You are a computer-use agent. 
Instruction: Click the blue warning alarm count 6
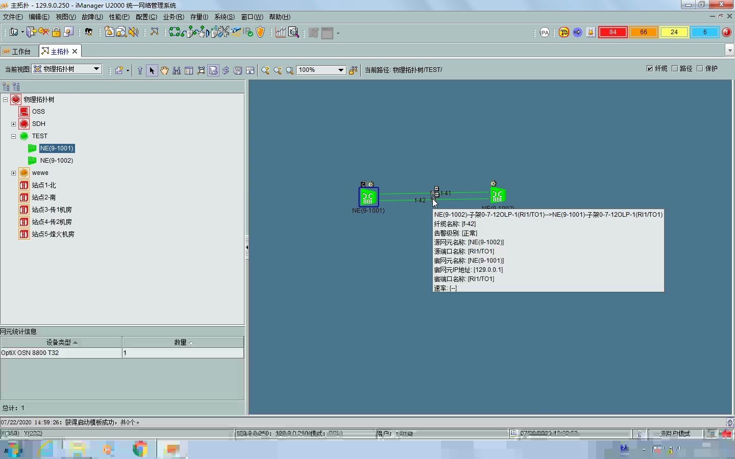705,32
